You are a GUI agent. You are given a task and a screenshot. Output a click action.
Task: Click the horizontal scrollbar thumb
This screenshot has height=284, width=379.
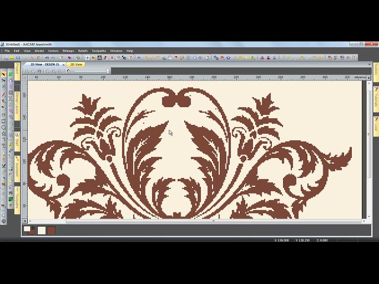click(213, 221)
